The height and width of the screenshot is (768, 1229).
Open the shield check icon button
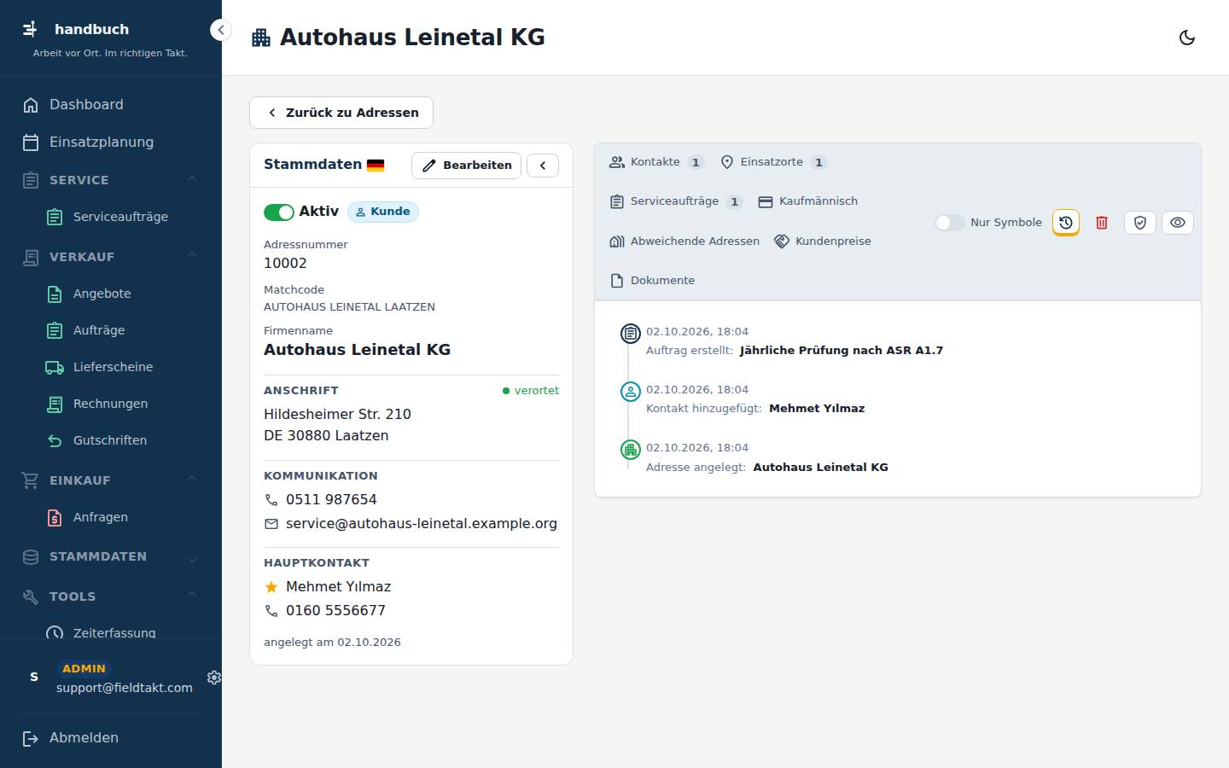click(x=1140, y=223)
